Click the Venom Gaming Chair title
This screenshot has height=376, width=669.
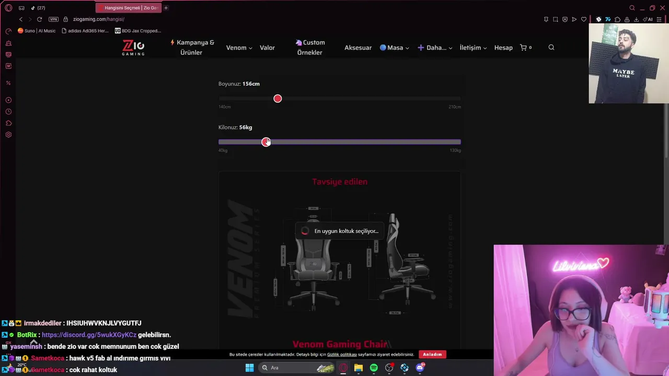(340, 344)
